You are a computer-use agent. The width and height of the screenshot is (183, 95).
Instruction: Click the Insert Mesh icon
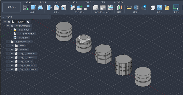point(167,8)
